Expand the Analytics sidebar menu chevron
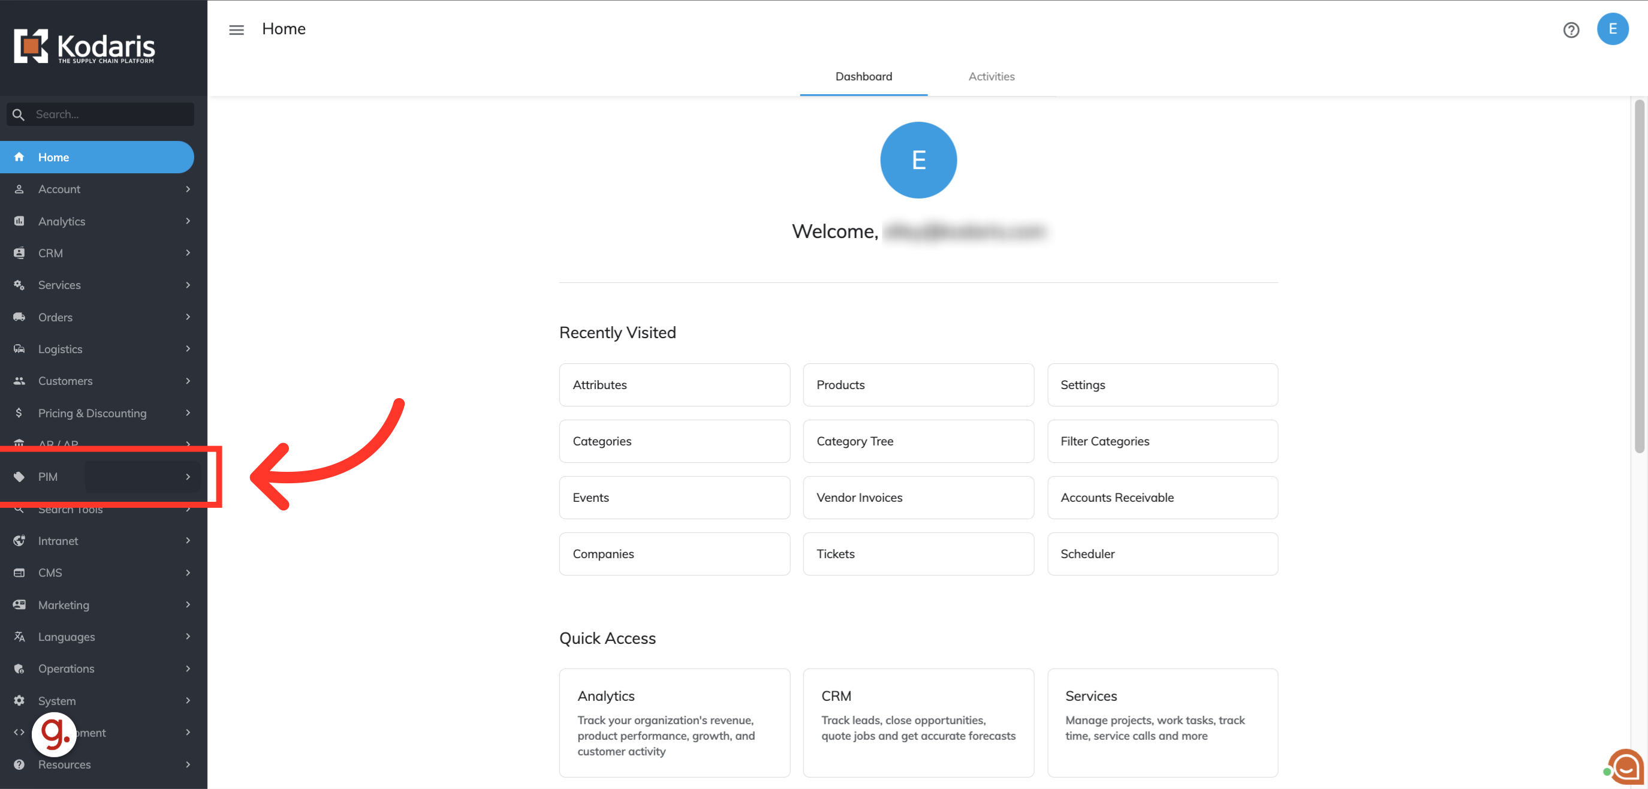 [188, 221]
